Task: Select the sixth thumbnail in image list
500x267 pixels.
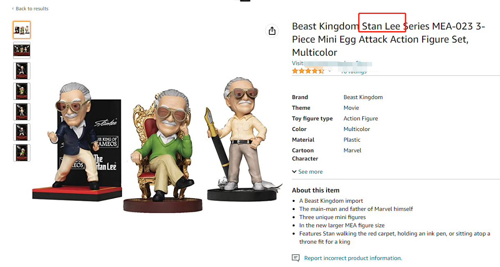Action: (22, 132)
